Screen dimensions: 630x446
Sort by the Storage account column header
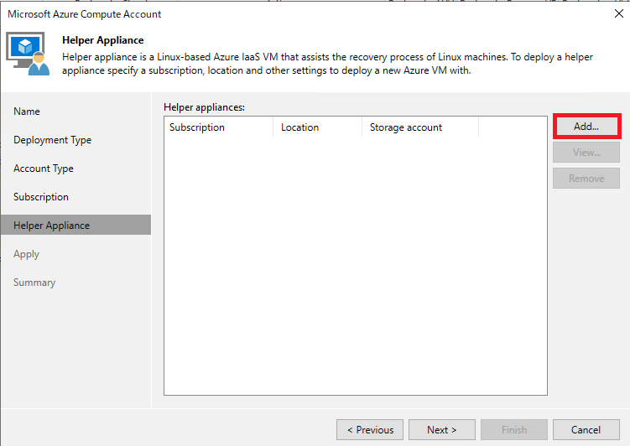[420, 127]
